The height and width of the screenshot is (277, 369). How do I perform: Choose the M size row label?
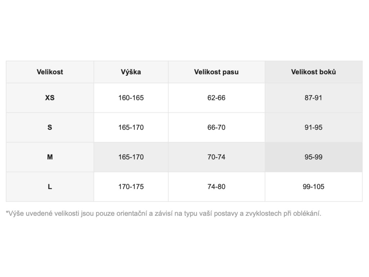(x=50, y=157)
